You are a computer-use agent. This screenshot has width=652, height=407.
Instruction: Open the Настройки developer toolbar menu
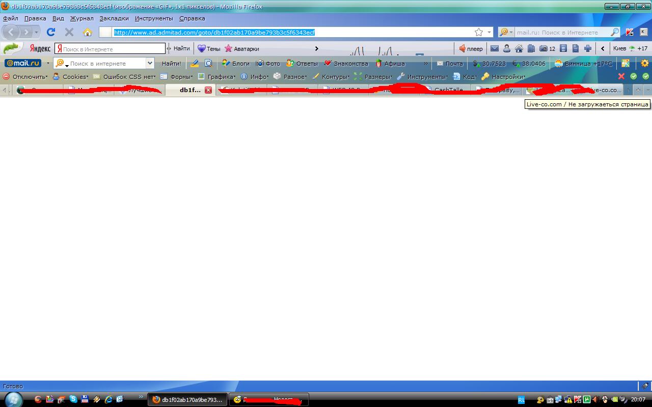[503, 77]
